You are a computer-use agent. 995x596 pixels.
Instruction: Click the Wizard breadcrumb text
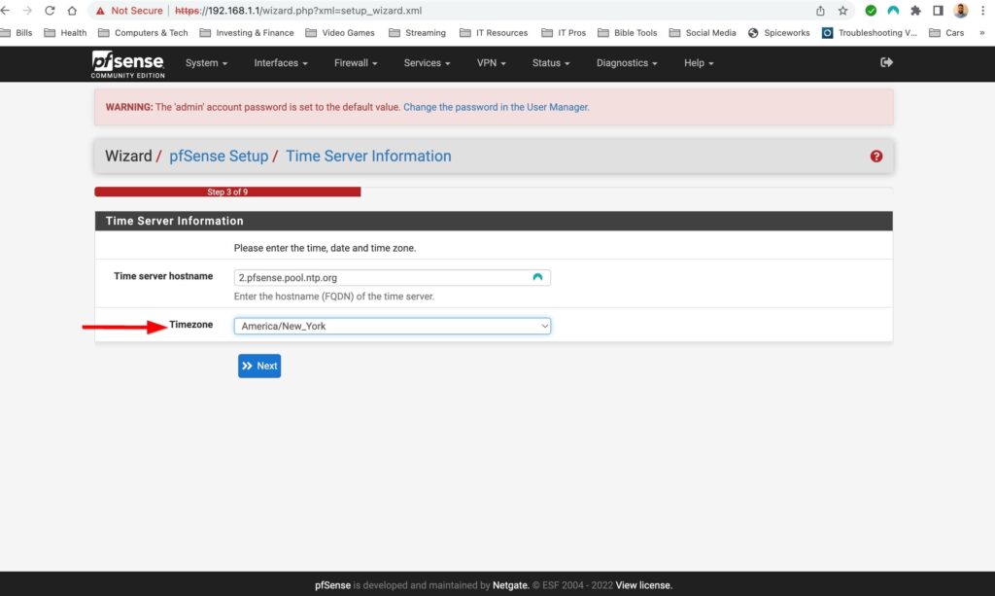[128, 157]
